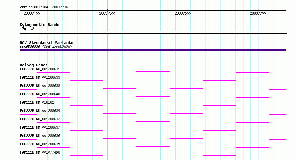
Task: Open transcript FAM222B|NM_001288637
Action: pyautogui.click(x=40, y=127)
